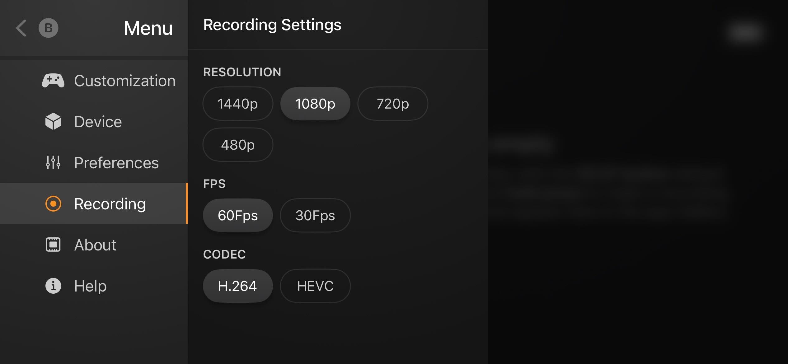This screenshot has width=788, height=364.
Task: Switch frame rate to 30Fps
Action: [315, 215]
